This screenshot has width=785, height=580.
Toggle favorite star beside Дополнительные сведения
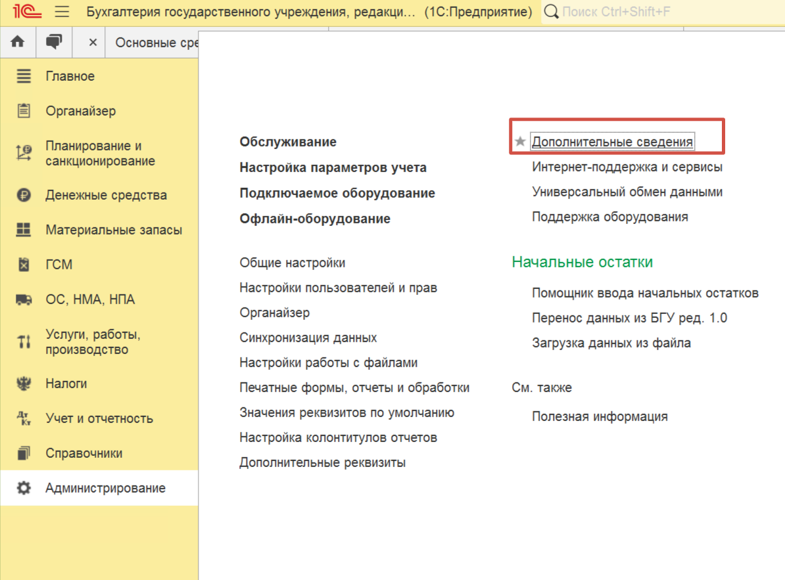coord(520,141)
